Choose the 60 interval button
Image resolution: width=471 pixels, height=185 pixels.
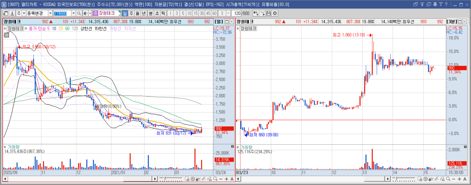tap(214, 13)
